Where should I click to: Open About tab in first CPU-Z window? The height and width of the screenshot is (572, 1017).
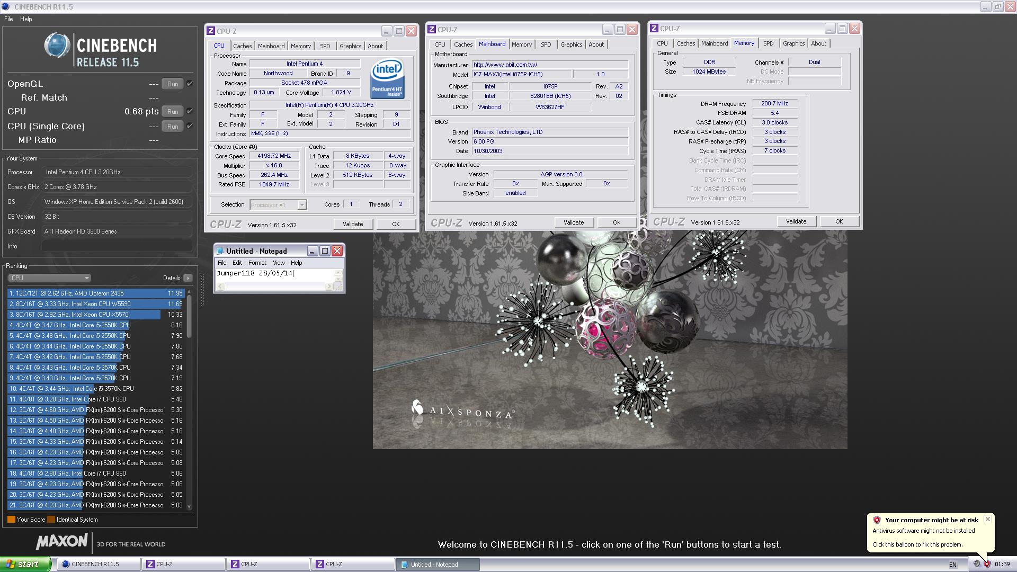376,46
